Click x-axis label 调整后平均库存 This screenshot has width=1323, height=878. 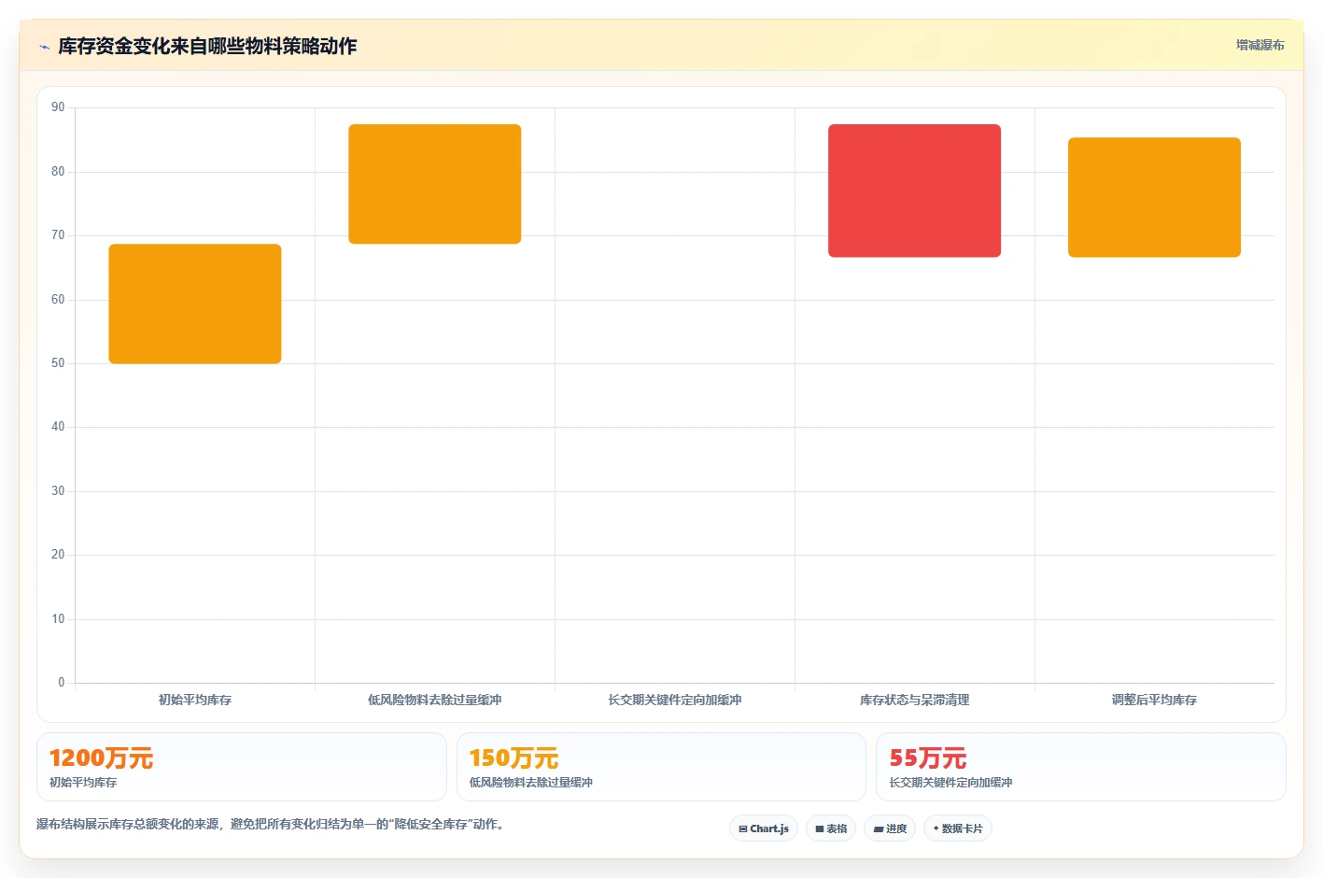[1154, 700]
